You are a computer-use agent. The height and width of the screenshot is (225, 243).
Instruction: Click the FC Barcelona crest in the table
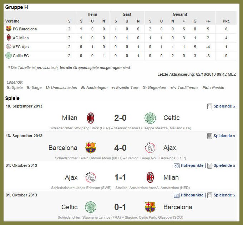9,29
